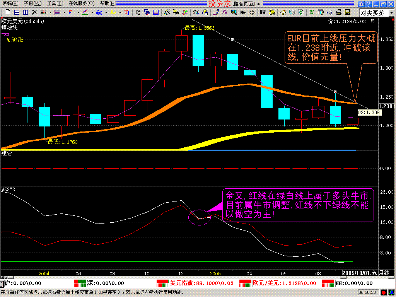Click the 2005/10/01.六 date label
The height and width of the screenshot is (297, 396).
point(360,273)
